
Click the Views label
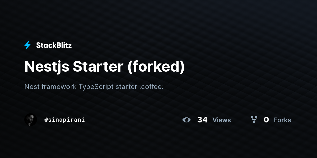tap(222, 120)
